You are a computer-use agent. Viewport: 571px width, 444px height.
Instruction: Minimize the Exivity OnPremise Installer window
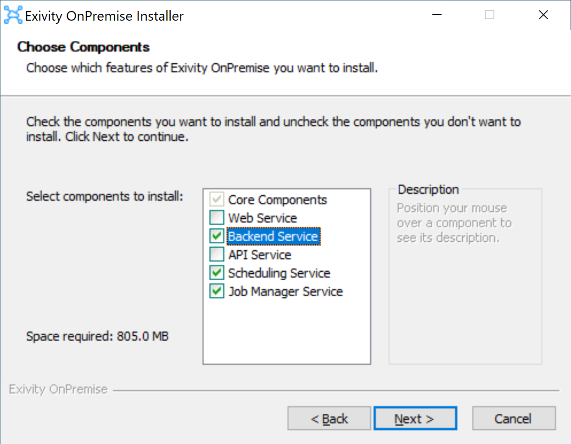point(437,15)
